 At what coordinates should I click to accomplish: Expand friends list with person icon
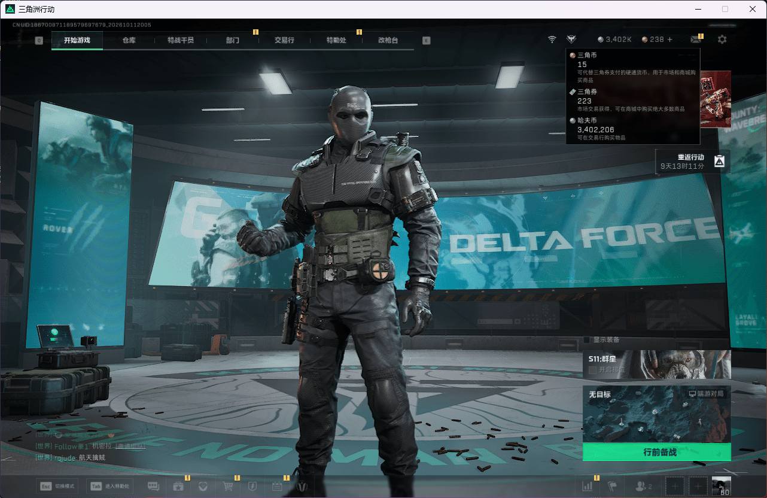(644, 486)
